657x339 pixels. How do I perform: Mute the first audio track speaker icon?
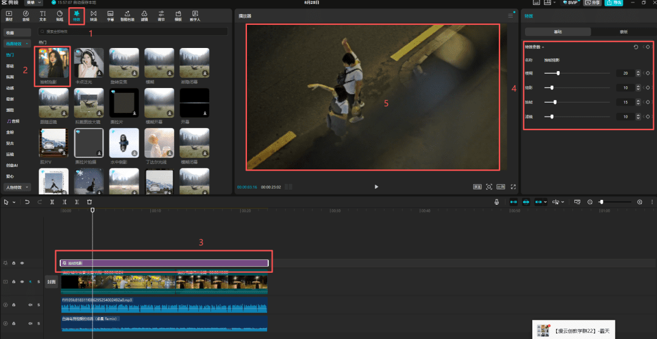(x=30, y=304)
